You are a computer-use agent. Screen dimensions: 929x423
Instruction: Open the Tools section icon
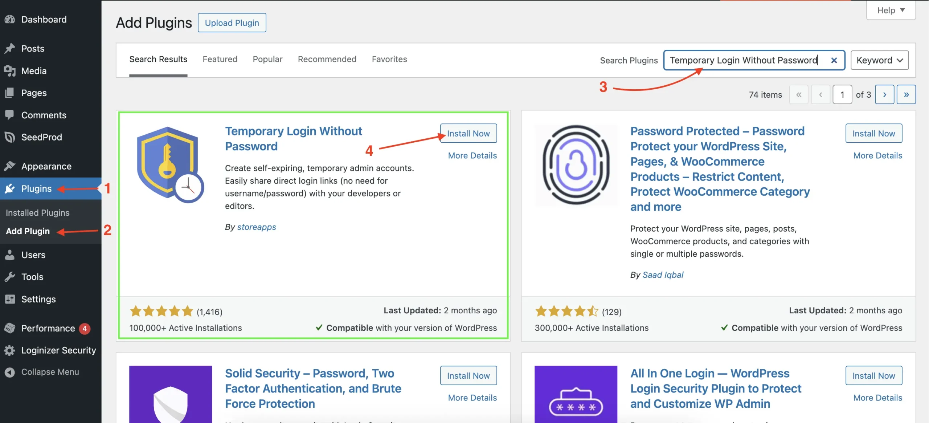coord(10,277)
